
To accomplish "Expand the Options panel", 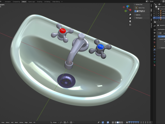I will tap(135, 15).
